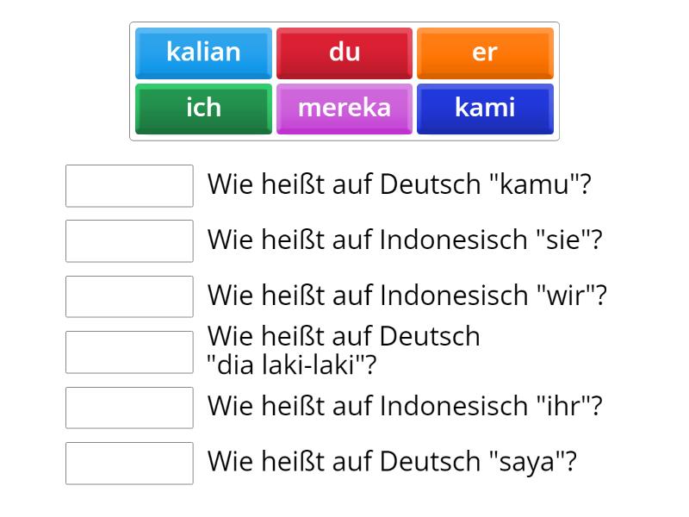Click the word "Deutsch" in "saya" question
The image size is (689, 517).
click(430, 462)
